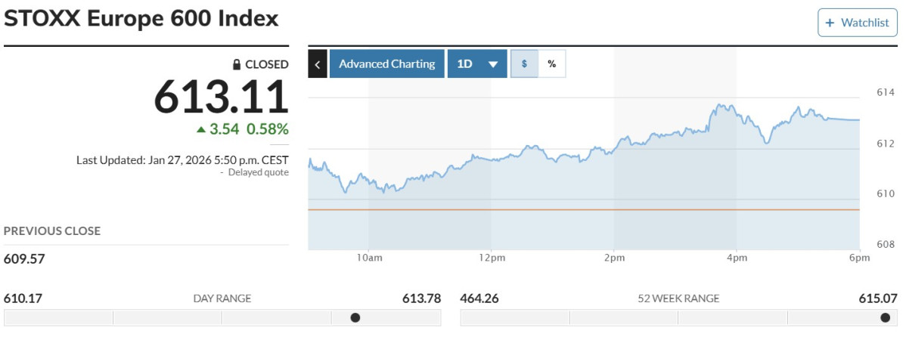Viewport: 906px width, 337px height.
Task: Open Advanced Charting
Action: tap(386, 64)
